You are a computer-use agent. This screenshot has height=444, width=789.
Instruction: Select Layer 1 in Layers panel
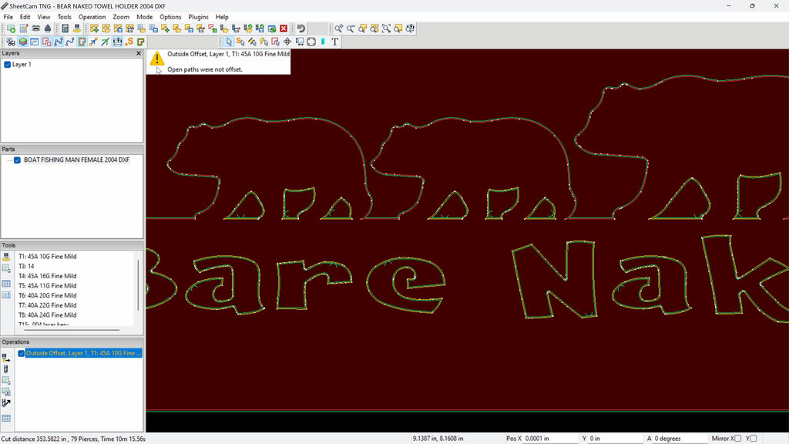(x=22, y=65)
